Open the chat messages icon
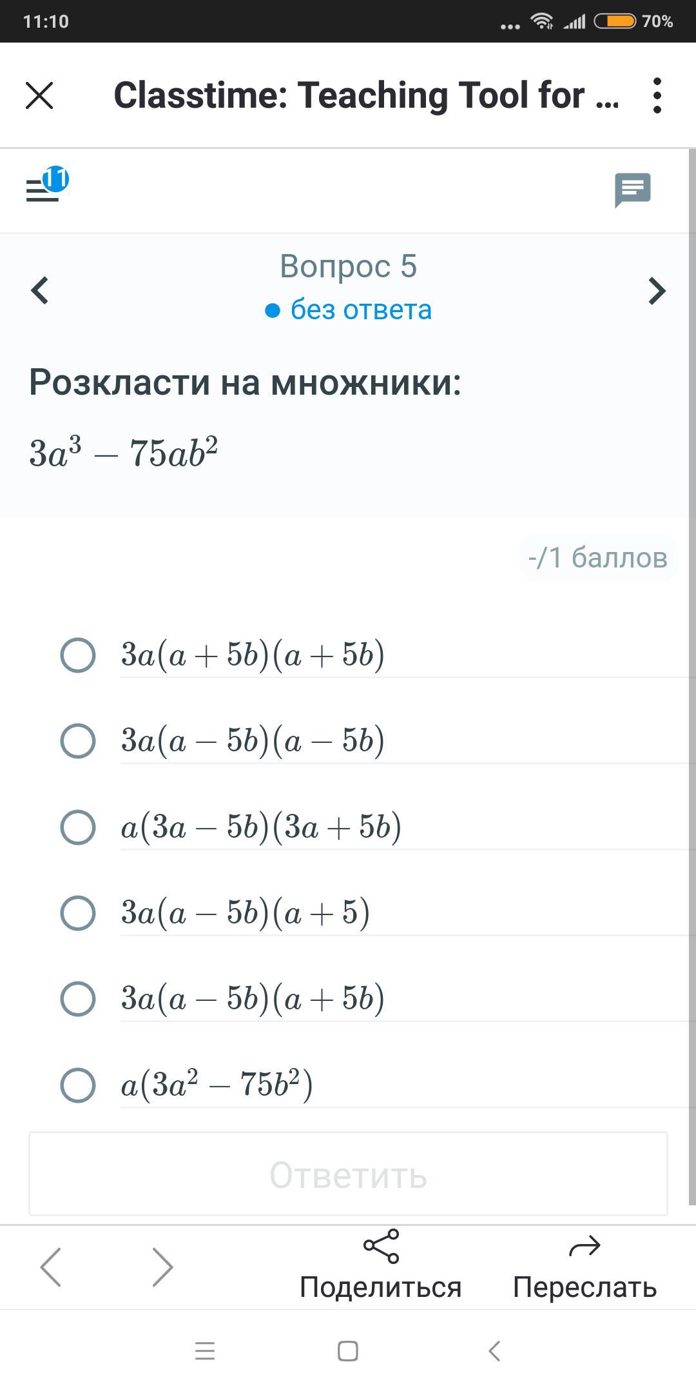 click(x=632, y=190)
